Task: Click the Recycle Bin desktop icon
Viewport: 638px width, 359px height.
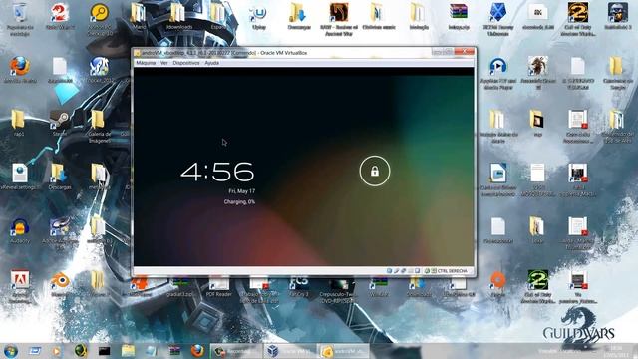Action: coord(20,19)
